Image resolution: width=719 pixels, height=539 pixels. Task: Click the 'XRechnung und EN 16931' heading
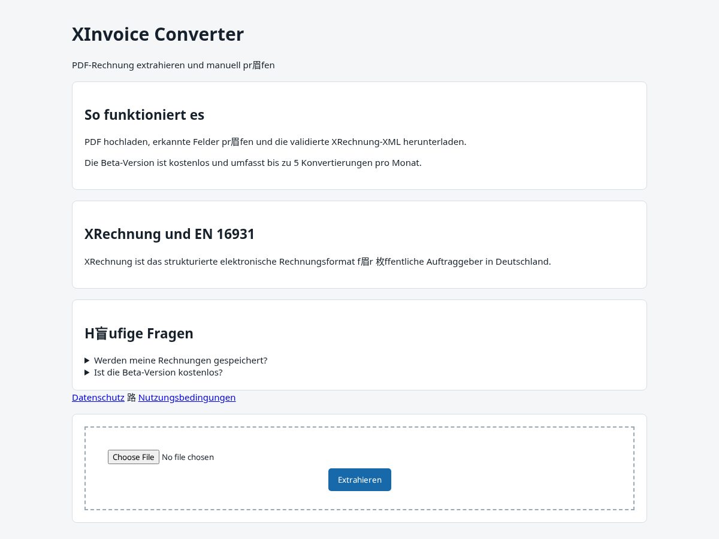pos(170,234)
